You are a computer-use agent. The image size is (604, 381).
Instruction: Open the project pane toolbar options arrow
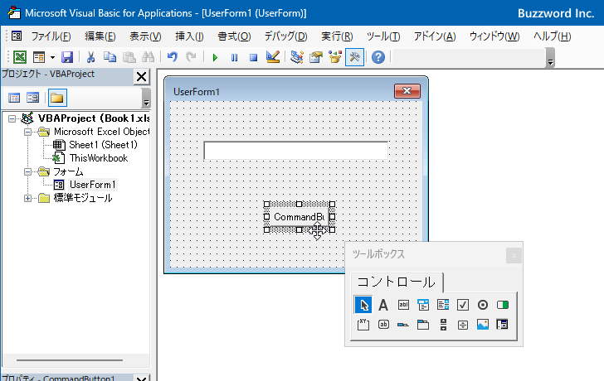(146, 98)
